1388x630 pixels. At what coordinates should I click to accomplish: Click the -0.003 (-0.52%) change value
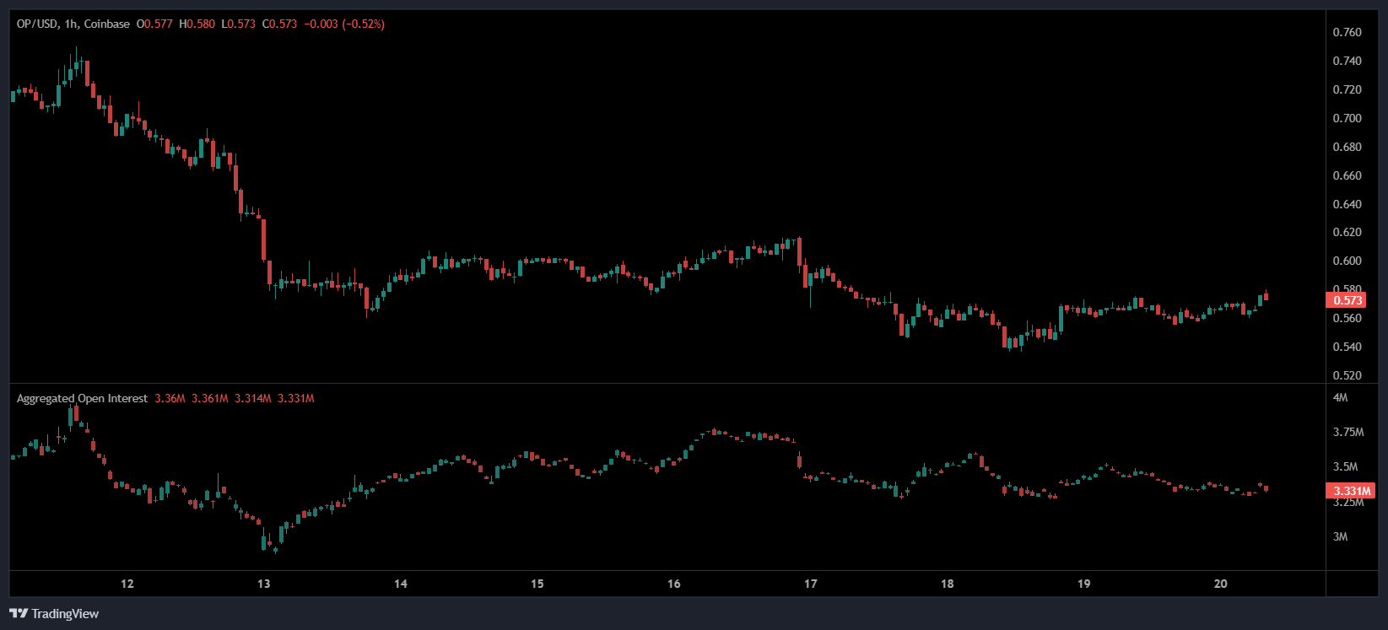click(344, 24)
